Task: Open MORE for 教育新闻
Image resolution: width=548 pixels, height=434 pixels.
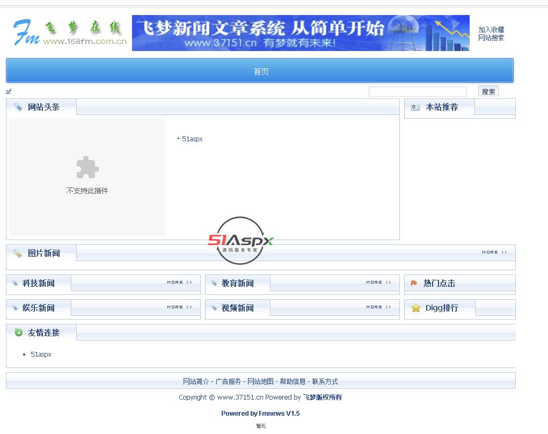Action: coord(378,282)
